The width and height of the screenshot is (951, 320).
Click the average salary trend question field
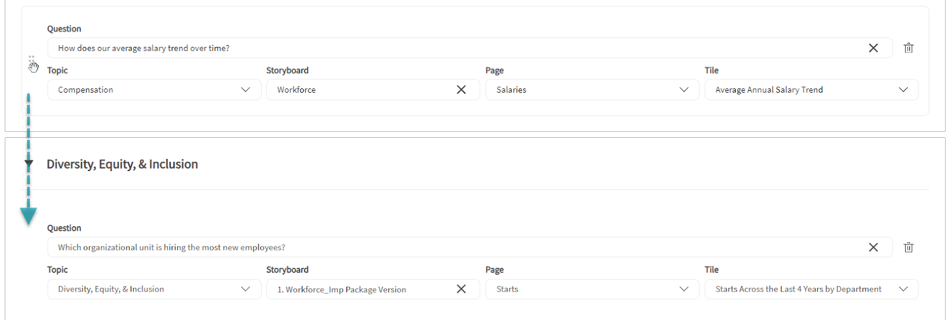coord(416,48)
